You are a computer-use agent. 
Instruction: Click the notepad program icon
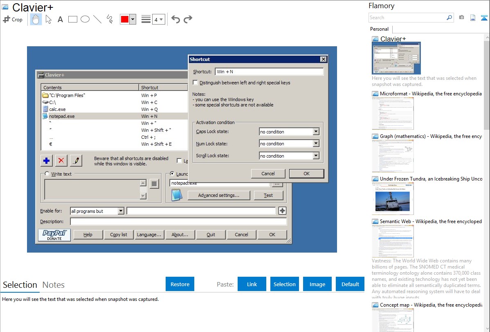coord(177,195)
